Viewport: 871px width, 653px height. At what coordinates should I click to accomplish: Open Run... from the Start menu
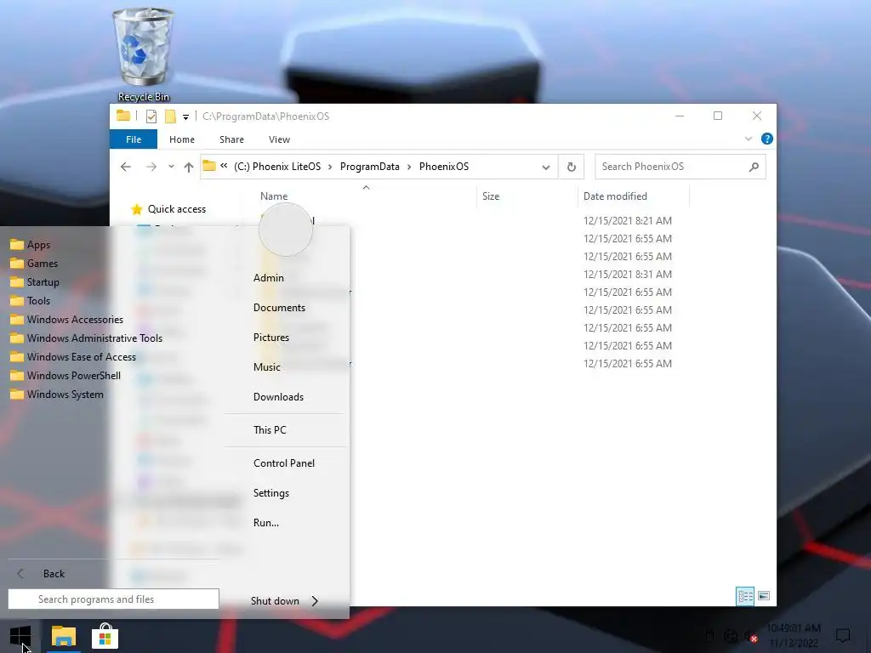[266, 523]
